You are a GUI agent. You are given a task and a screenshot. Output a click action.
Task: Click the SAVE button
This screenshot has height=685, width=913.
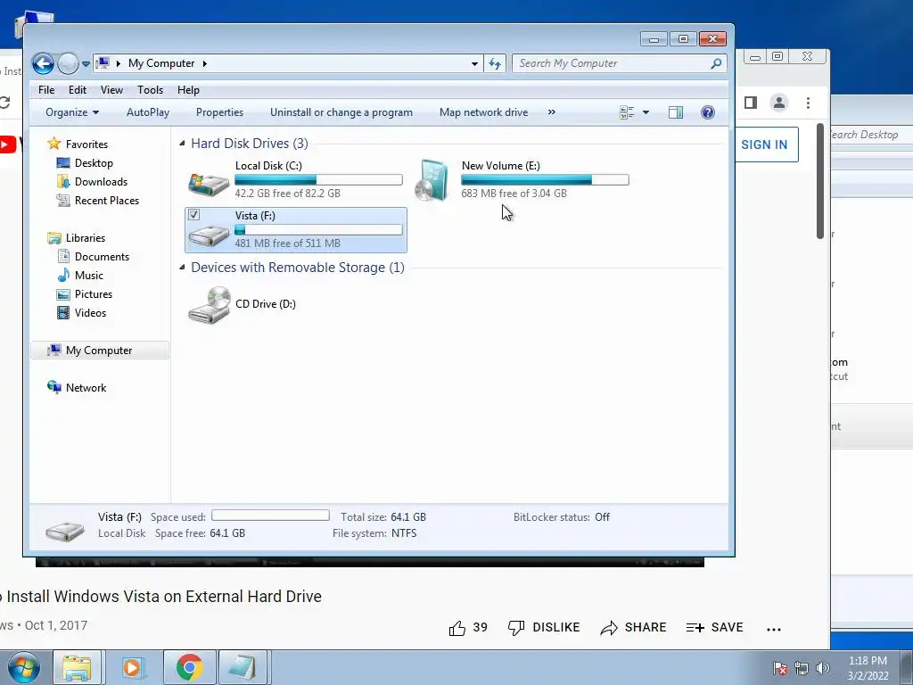pos(714,627)
